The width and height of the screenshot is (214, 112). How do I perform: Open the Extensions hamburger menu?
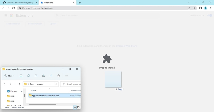[x=6, y=15]
